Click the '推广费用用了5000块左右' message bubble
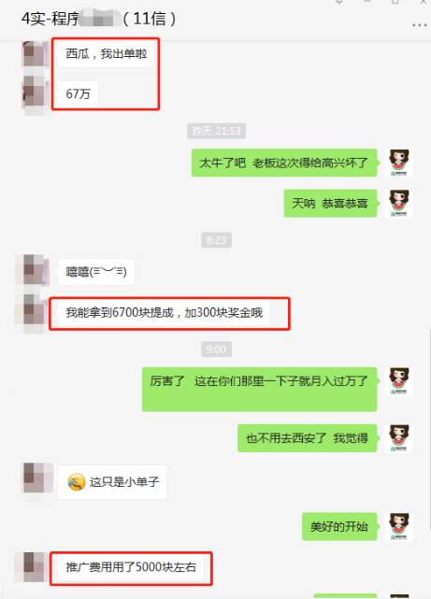This screenshot has height=599, width=431. pos(131,567)
